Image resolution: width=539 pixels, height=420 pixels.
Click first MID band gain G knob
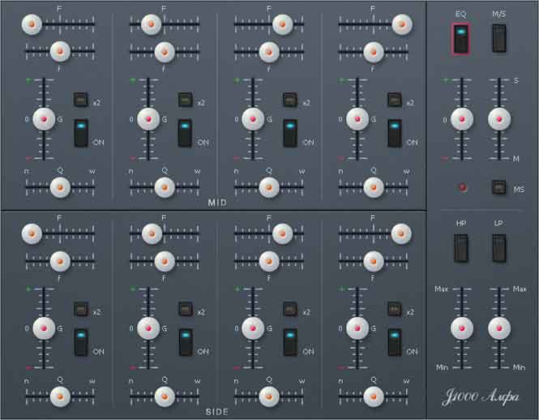tap(44, 119)
